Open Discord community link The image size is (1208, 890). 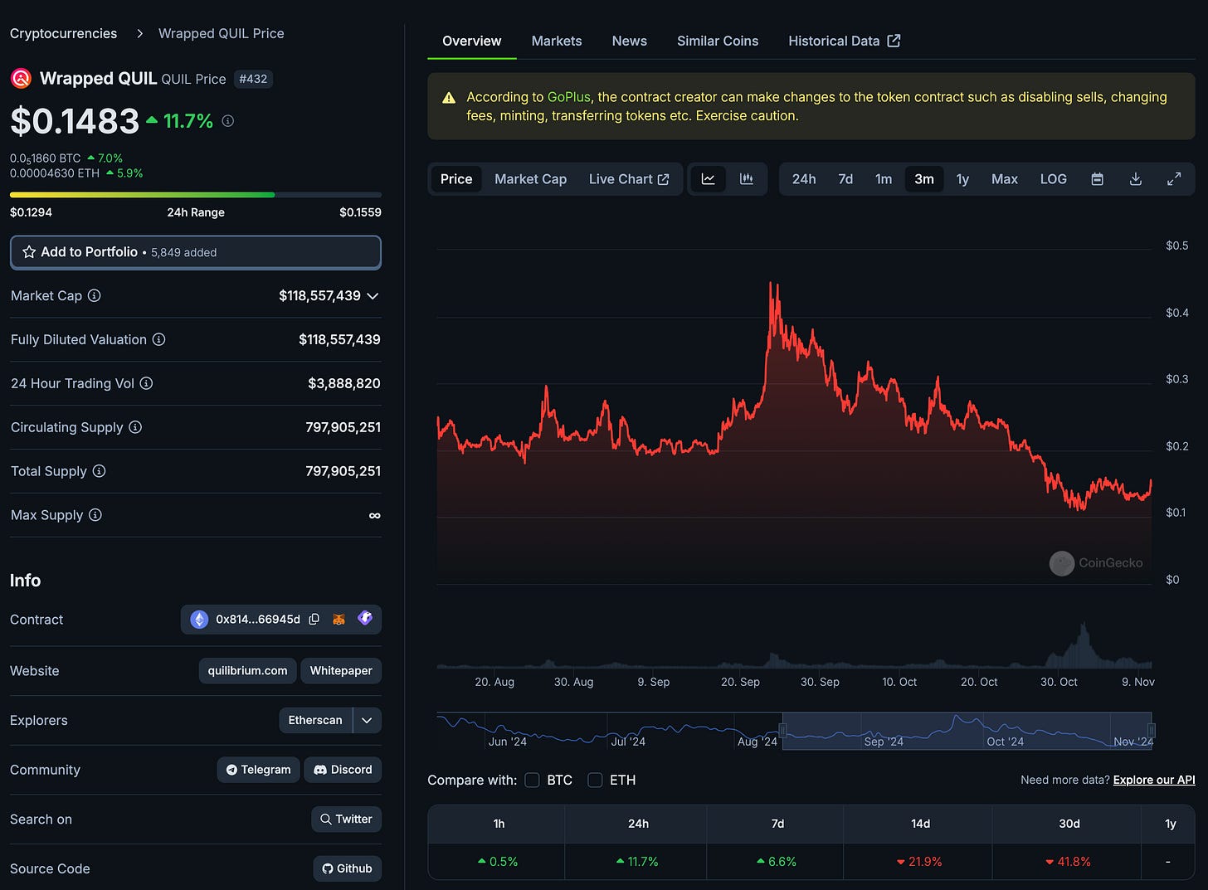[343, 770]
